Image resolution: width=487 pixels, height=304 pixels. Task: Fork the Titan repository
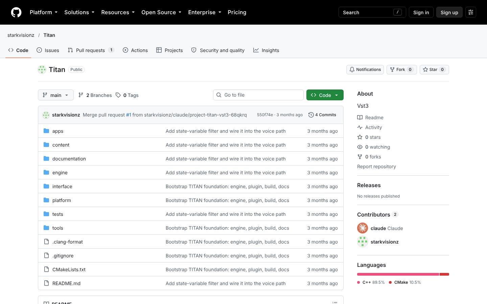[x=402, y=70]
